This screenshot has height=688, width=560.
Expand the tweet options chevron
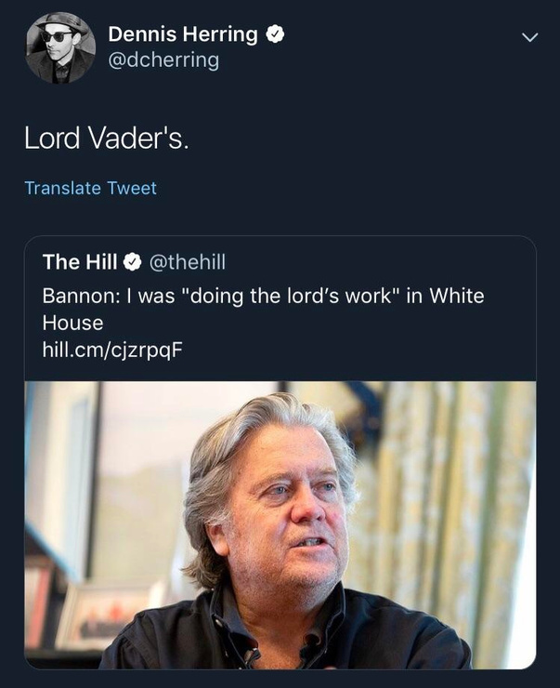[529, 38]
